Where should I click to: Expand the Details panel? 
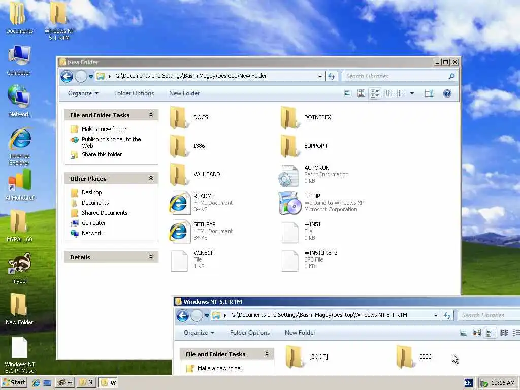(x=151, y=256)
